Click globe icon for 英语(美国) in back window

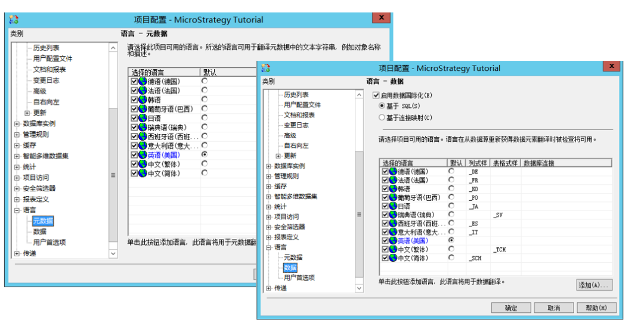click(143, 155)
